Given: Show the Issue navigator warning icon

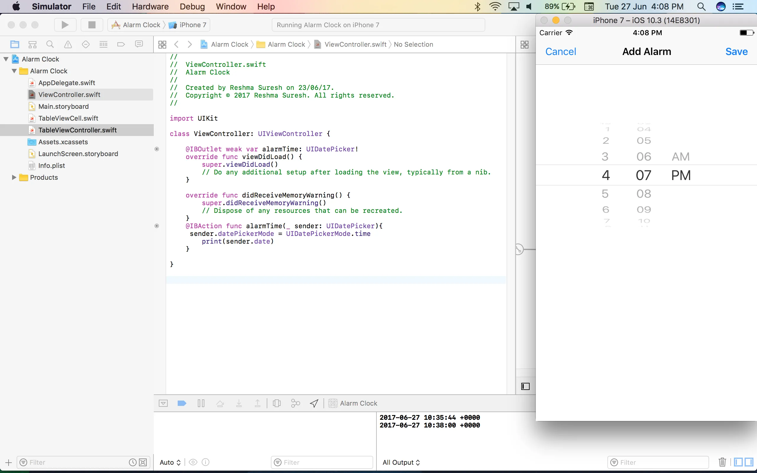Looking at the screenshot, I should [x=68, y=44].
